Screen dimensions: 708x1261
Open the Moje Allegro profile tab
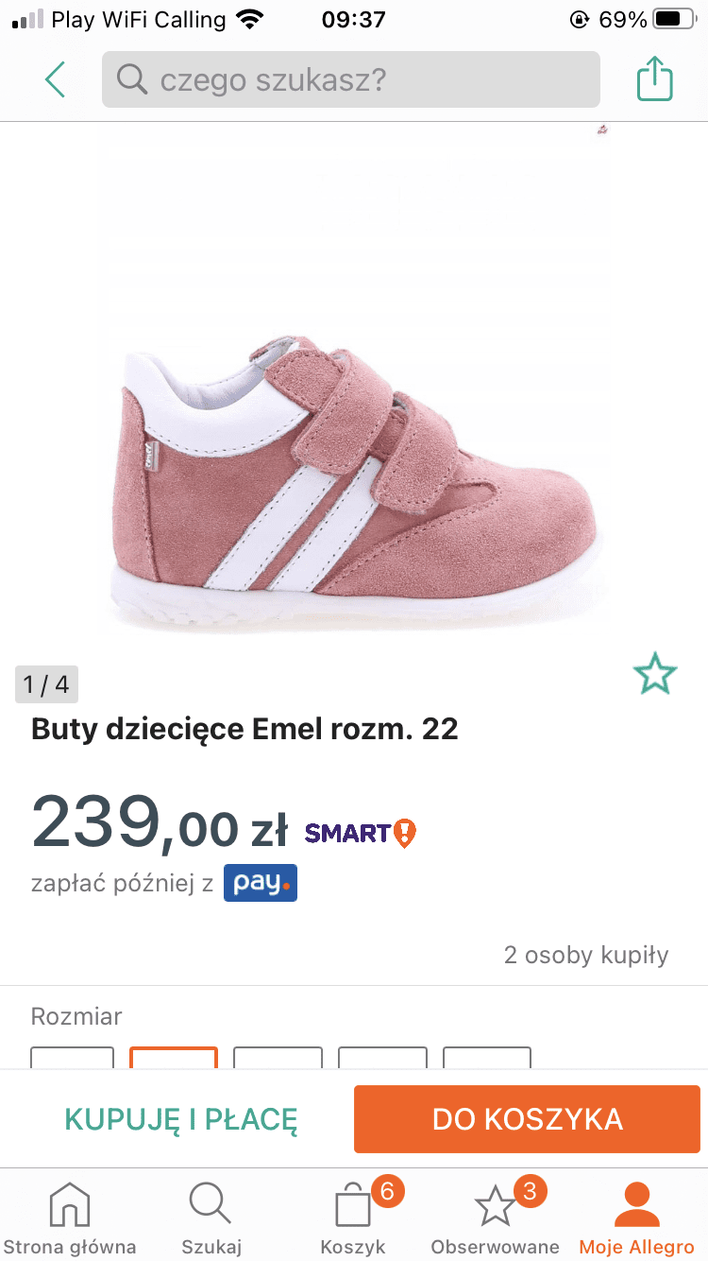click(x=636, y=1219)
